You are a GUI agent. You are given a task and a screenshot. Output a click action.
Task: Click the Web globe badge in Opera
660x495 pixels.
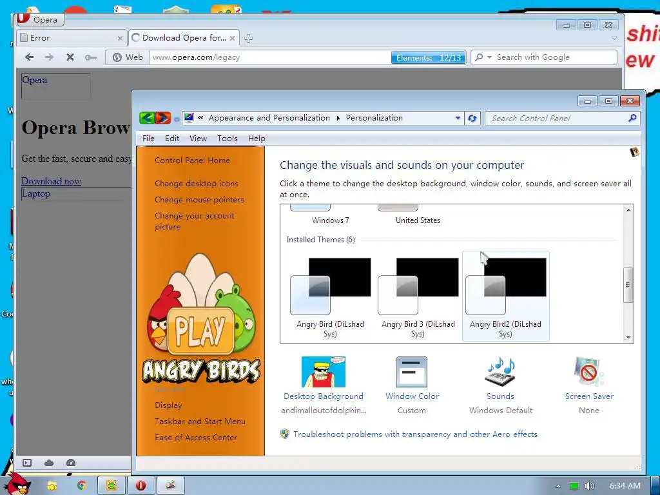click(x=128, y=57)
